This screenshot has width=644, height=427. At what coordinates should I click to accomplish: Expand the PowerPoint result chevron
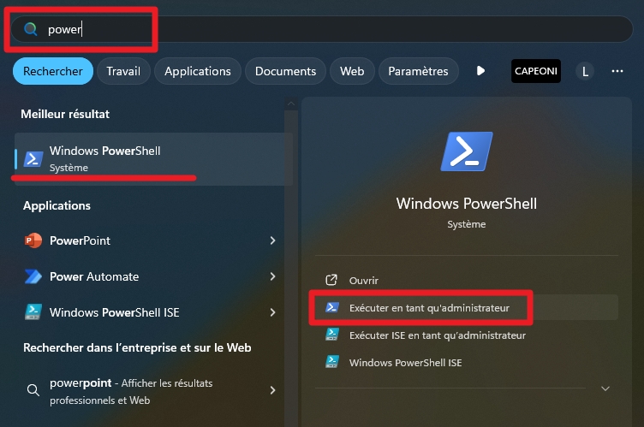[272, 240]
